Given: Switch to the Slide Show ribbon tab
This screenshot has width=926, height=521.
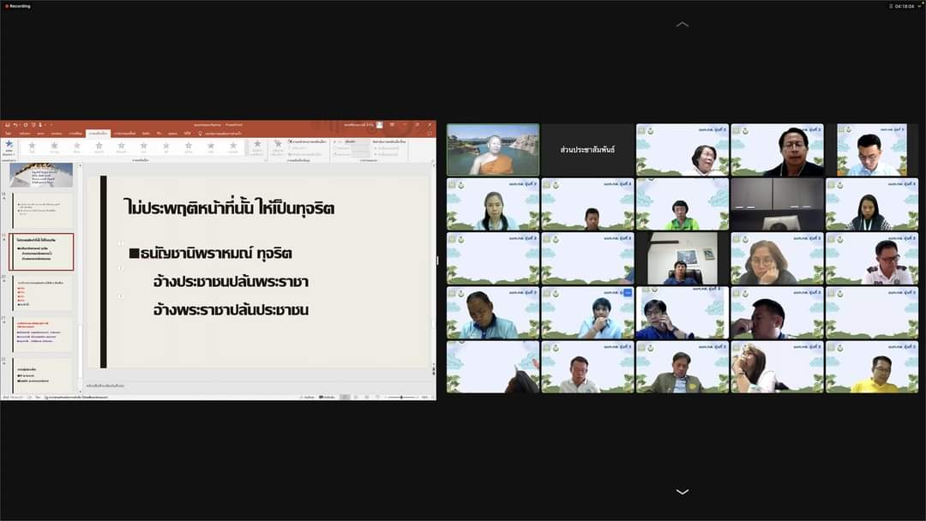Looking at the screenshot, I should pos(124,134).
